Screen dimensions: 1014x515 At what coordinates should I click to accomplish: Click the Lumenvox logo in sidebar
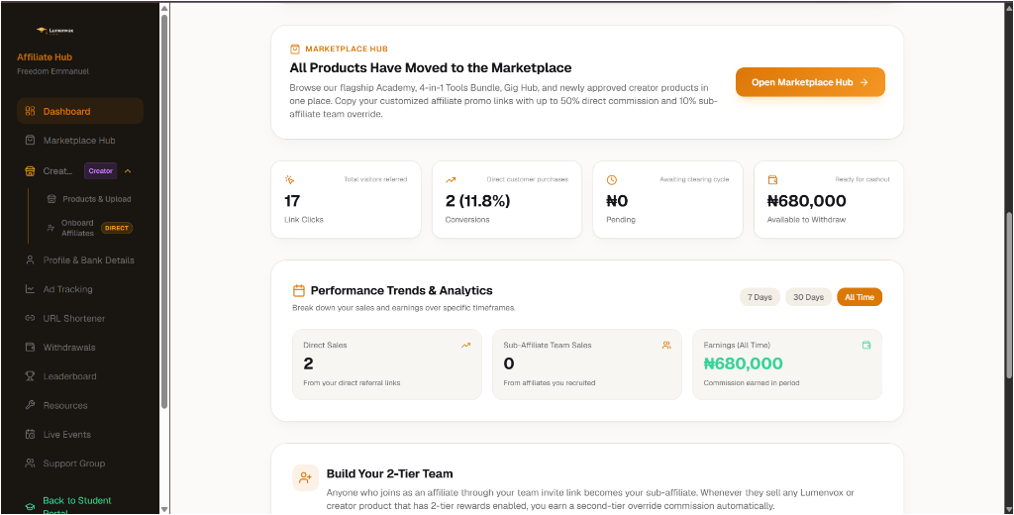(x=55, y=31)
